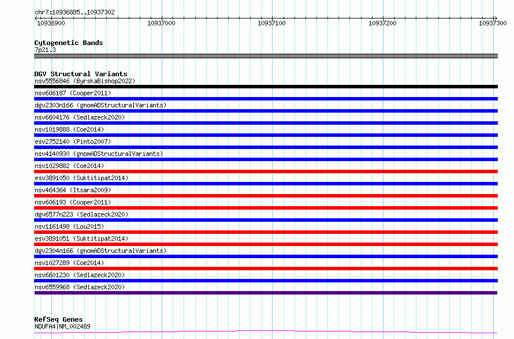Select the esv2752140 (Pinto2007) label

tap(73, 141)
